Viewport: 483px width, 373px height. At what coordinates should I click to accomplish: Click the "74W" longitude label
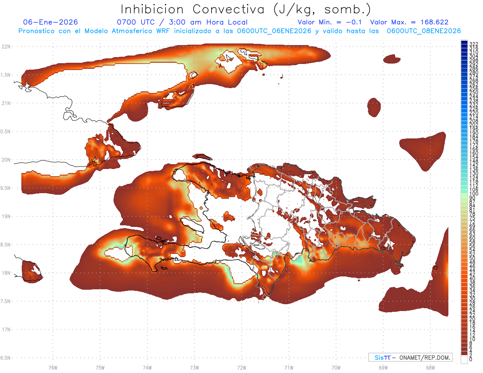147,367
